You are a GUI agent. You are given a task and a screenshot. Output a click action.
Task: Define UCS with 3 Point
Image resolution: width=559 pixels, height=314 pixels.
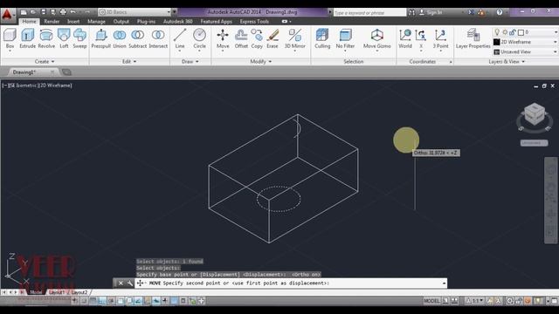pos(440,38)
